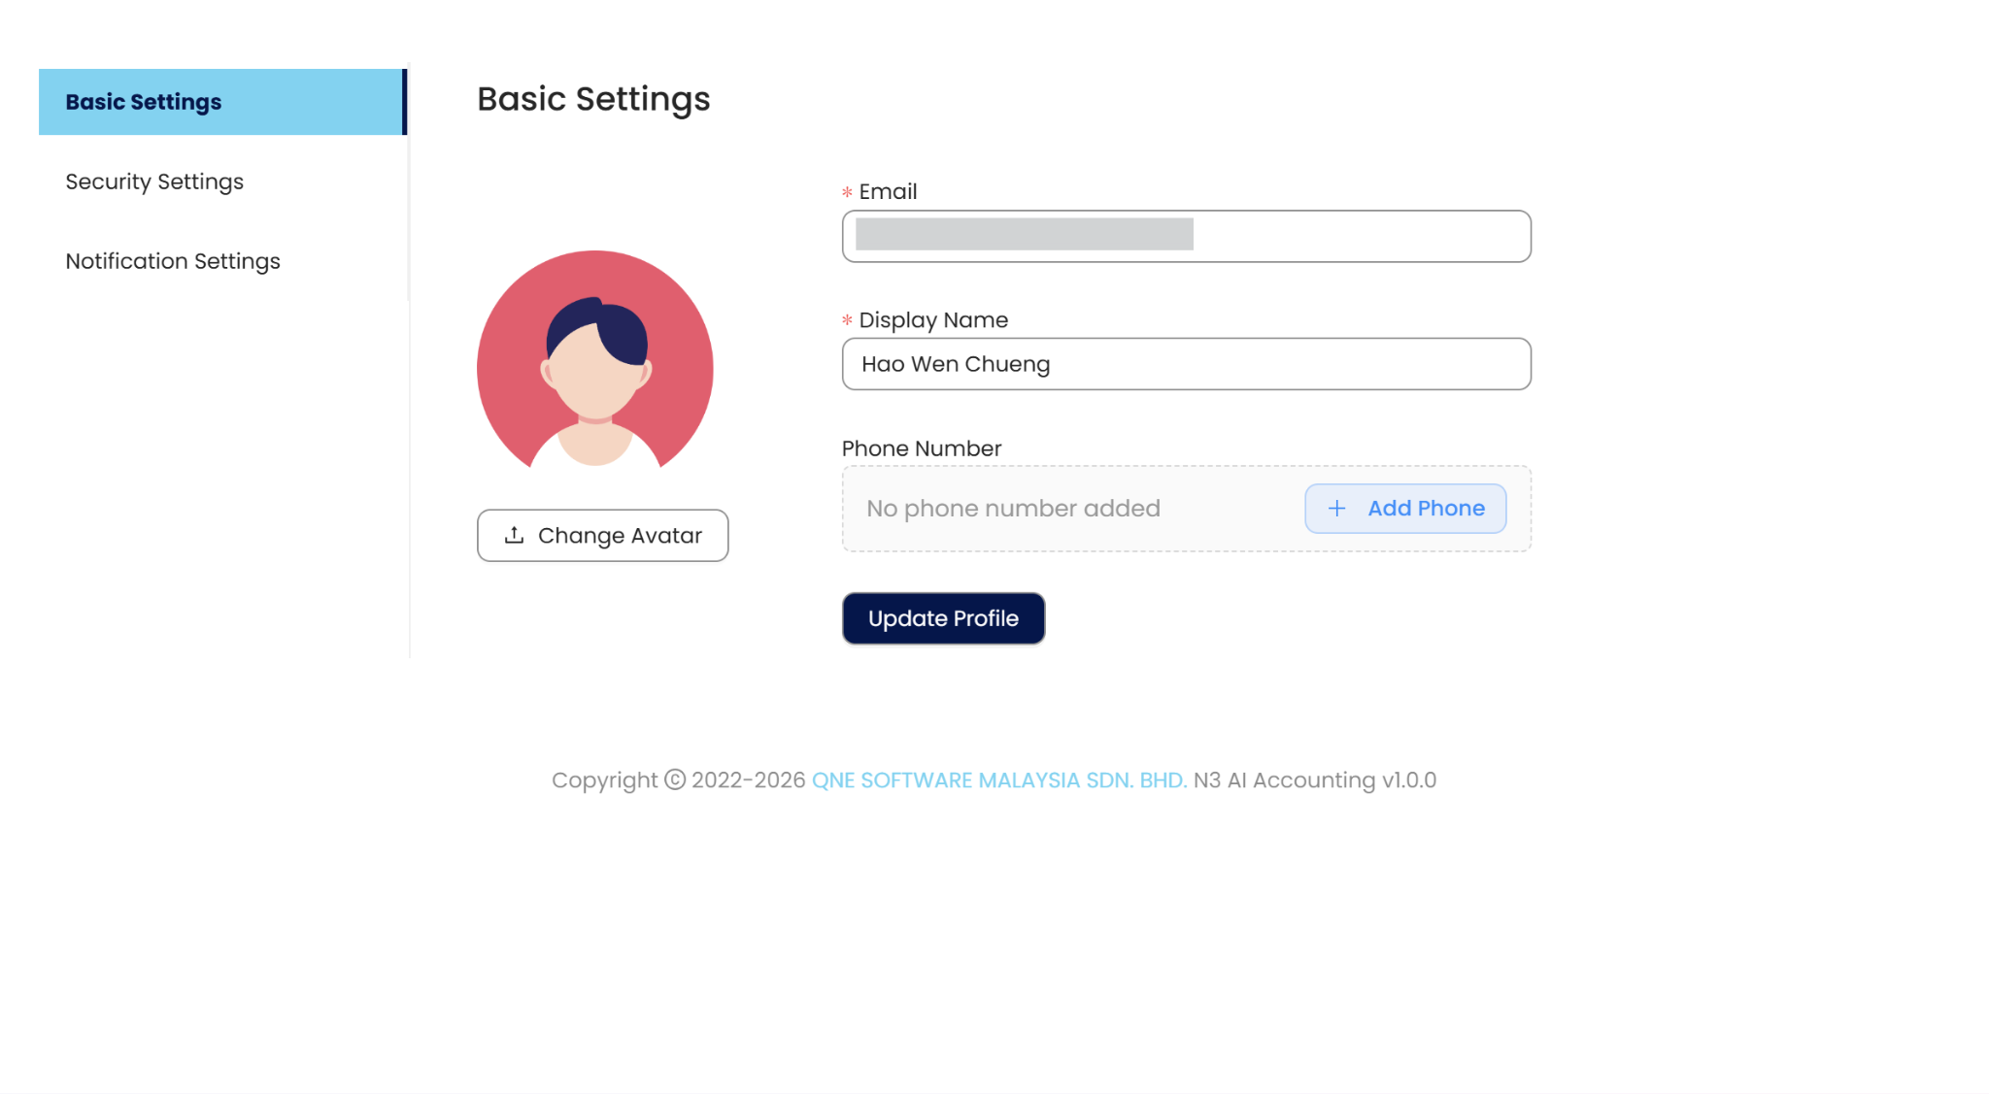Image resolution: width=1989 pixels, height=1094 pixels.
Task: Click into the Display Name field
Action: tap(1186, 364)
